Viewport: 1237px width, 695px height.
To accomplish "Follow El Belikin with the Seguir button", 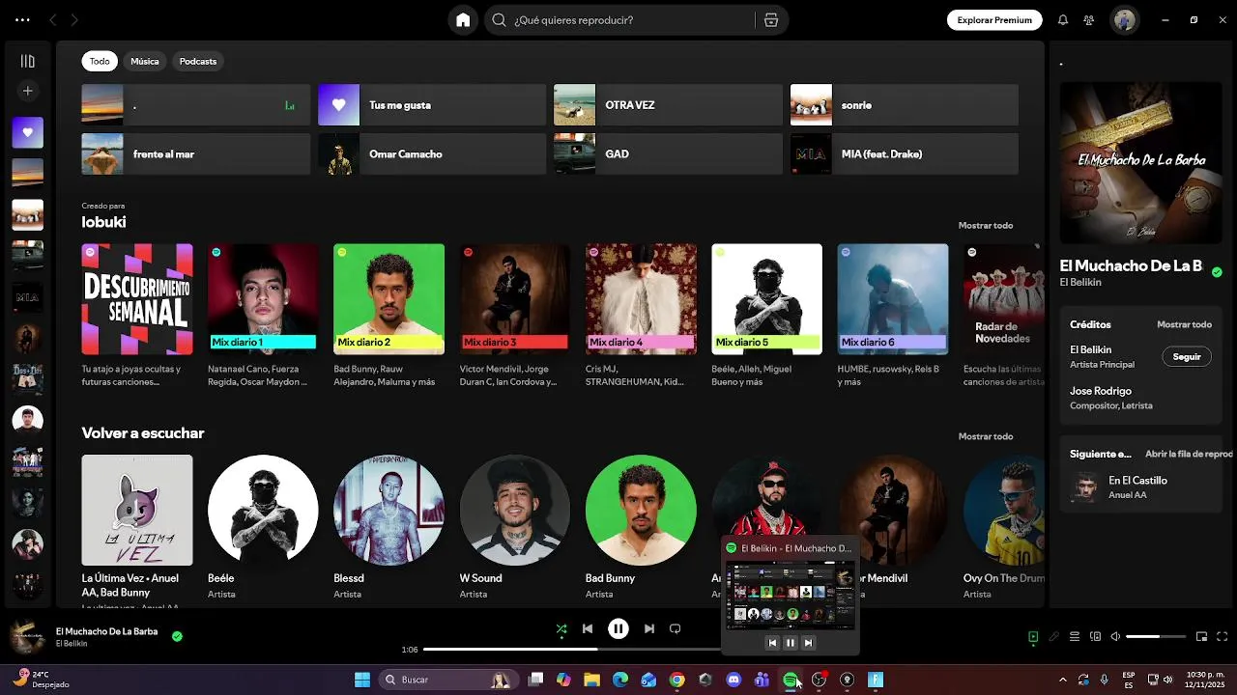I will click(x=1187, y=357).
